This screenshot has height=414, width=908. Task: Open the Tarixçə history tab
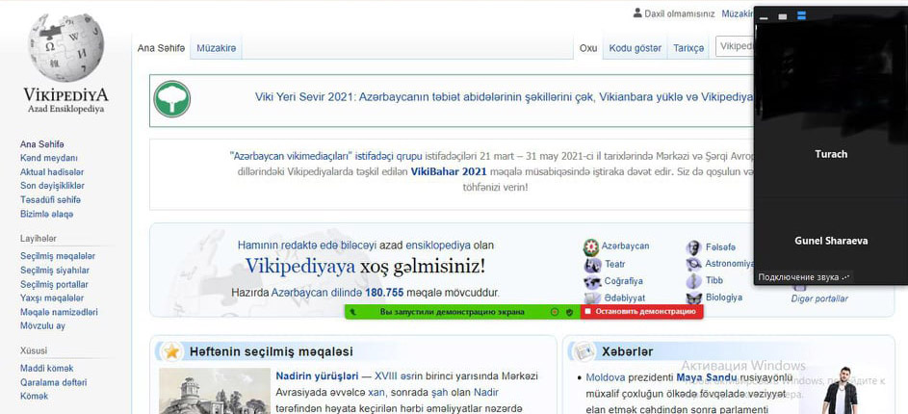[x=688, y=49]
